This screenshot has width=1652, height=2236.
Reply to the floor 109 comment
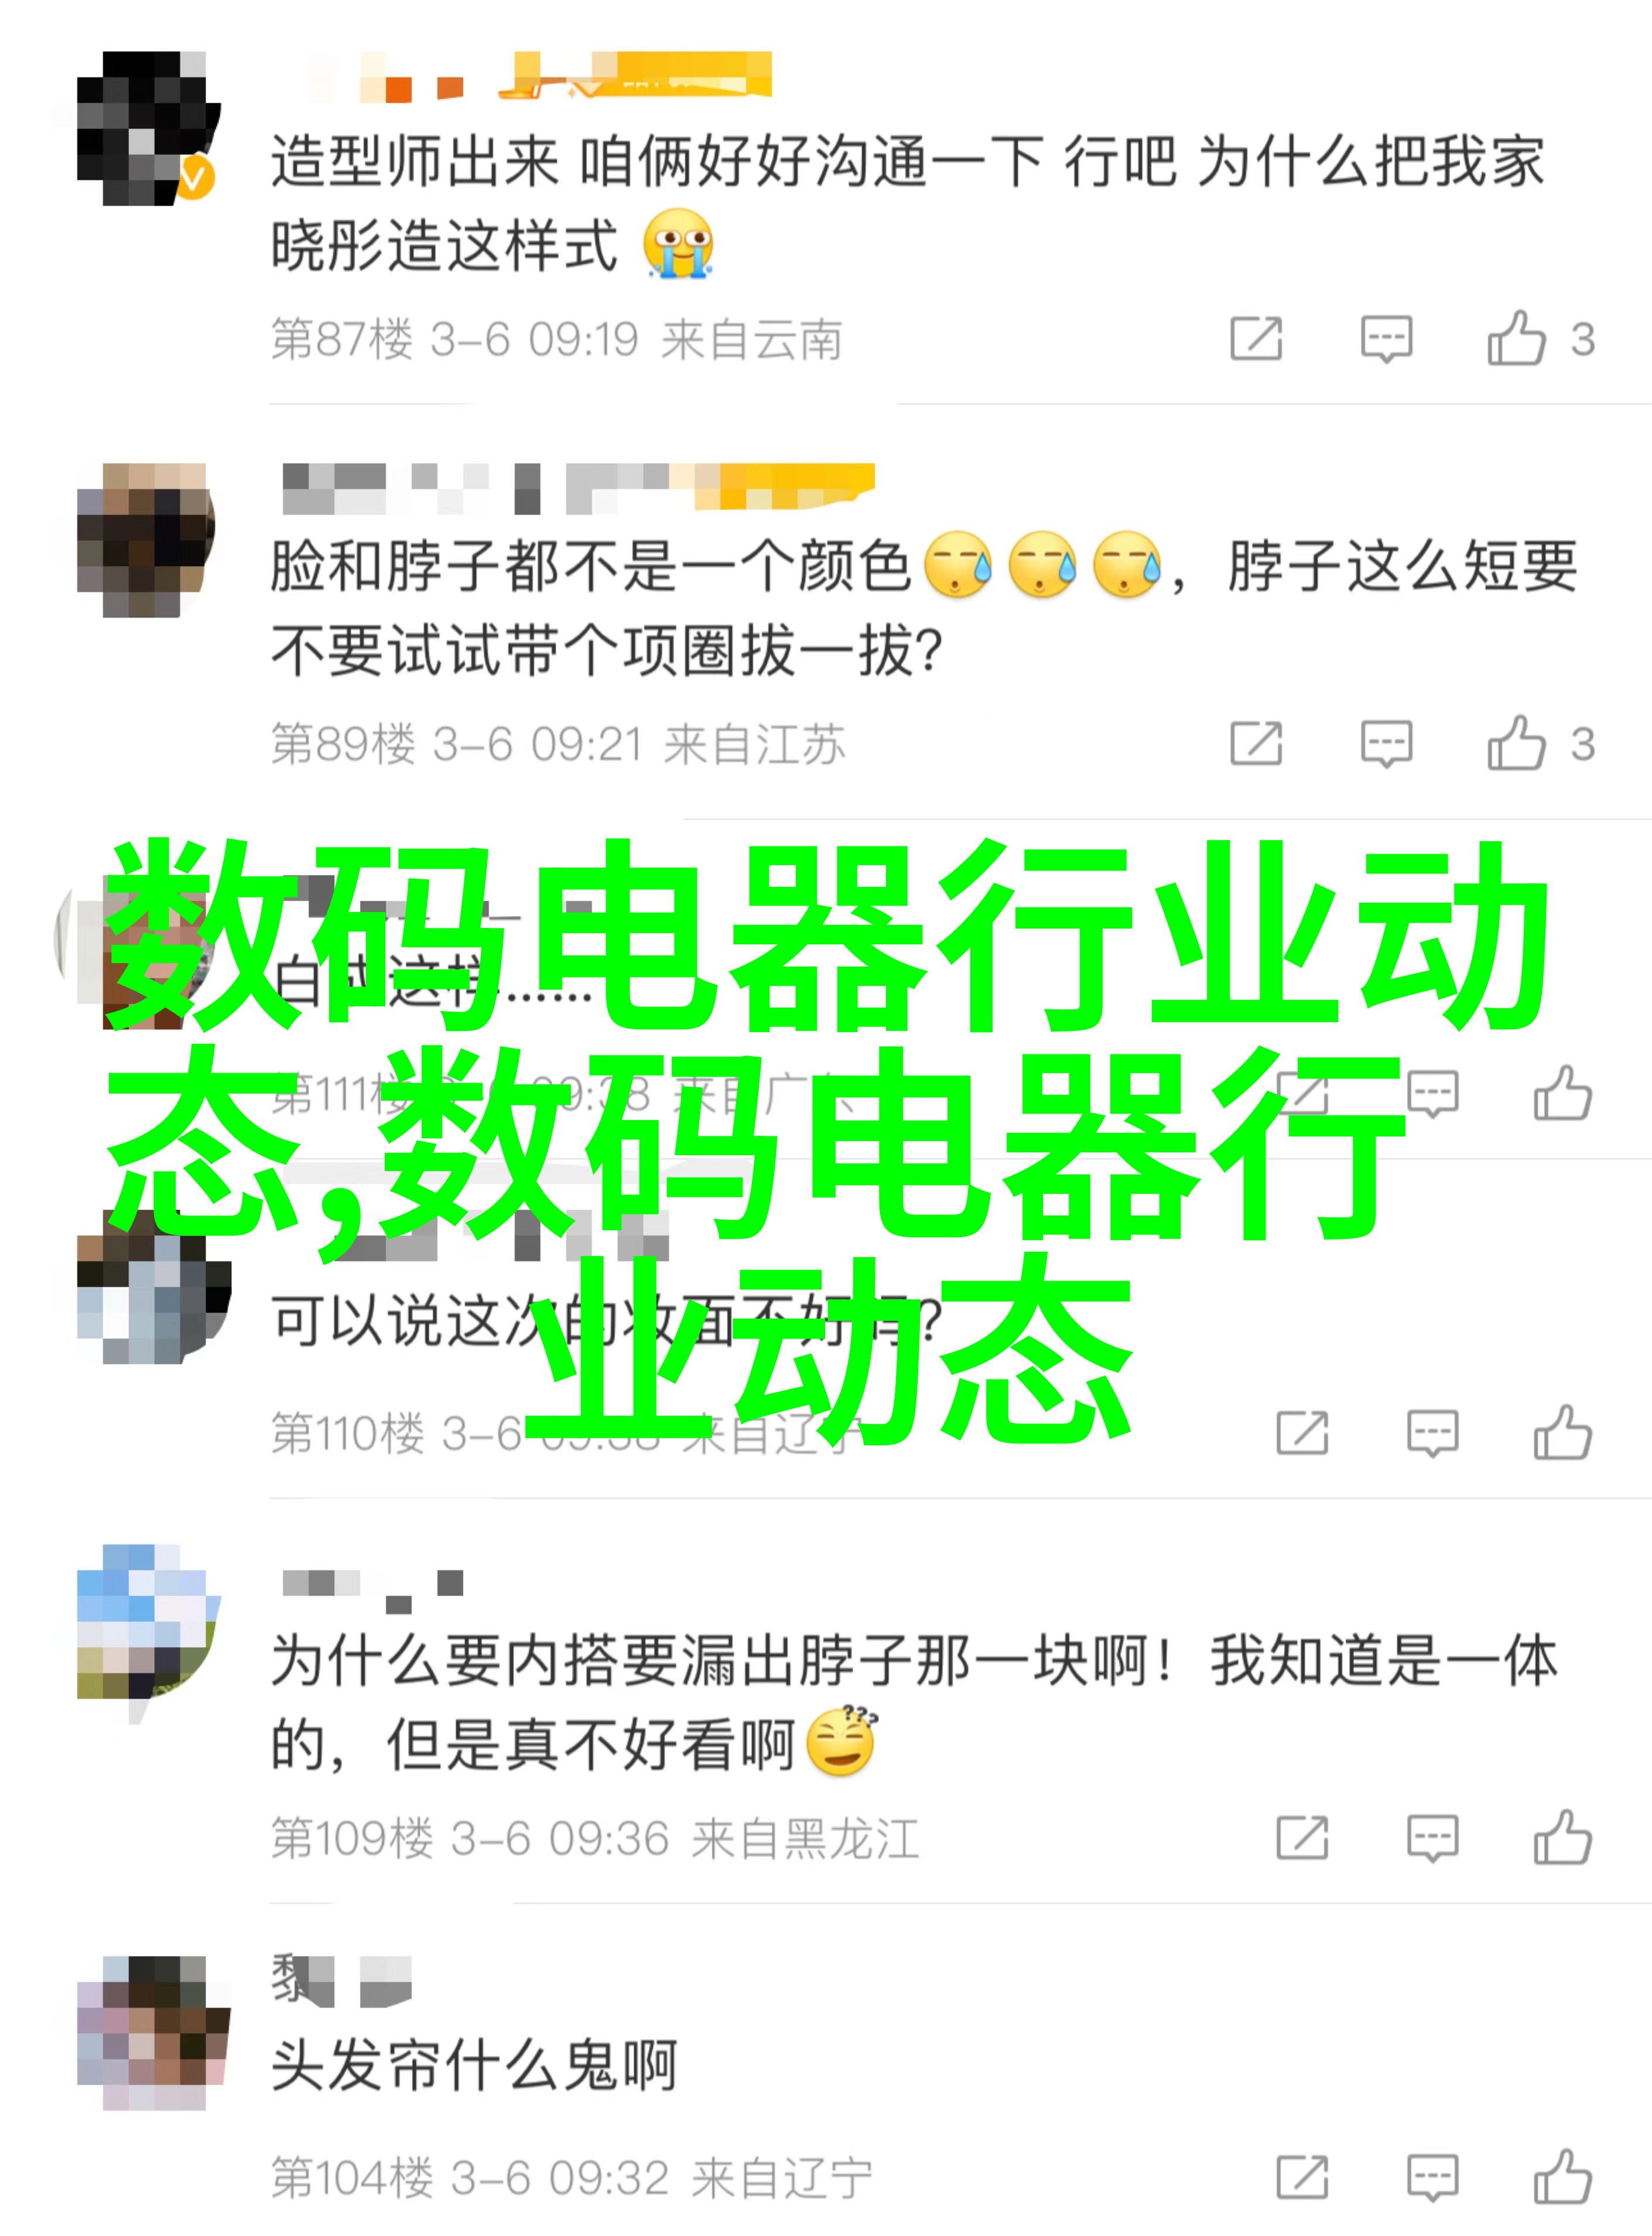coord(1432,1838)
